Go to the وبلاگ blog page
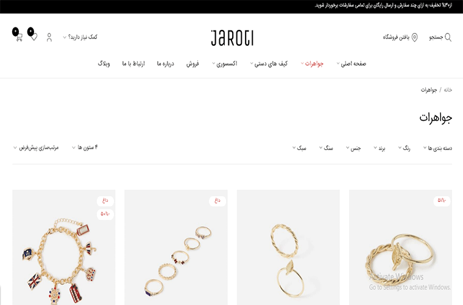This screenshot has height=305, width=463. [104, 63]
